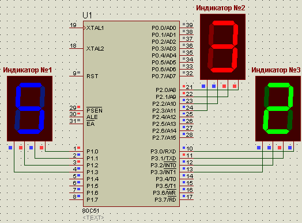Click pin number 24 beside P2.3/A11
Screen dimensions: 302x223
click(x=190, y=108)
